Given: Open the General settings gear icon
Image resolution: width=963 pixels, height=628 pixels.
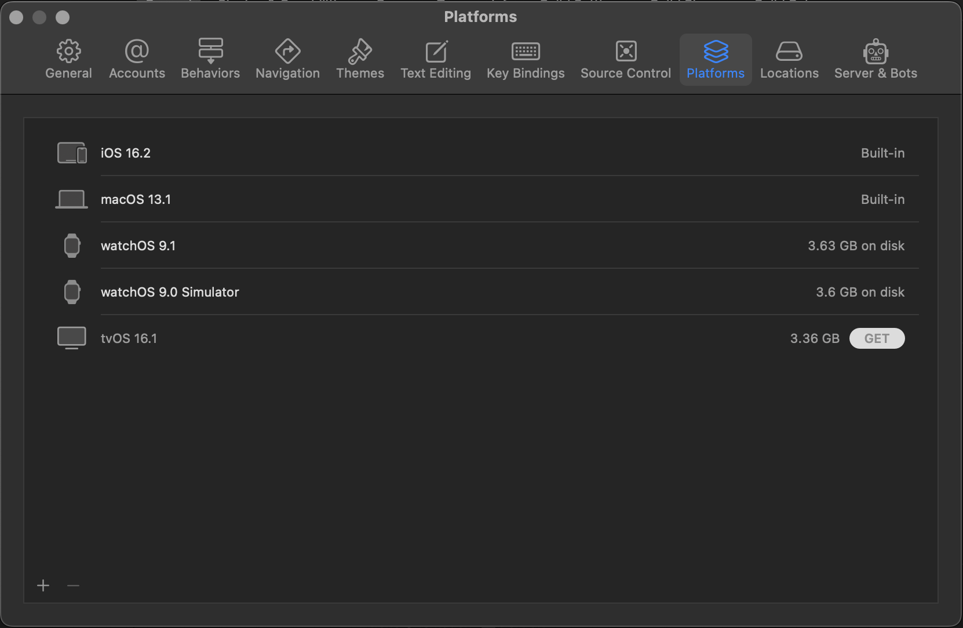Looking at the screenshot, I should pos(68,52).
